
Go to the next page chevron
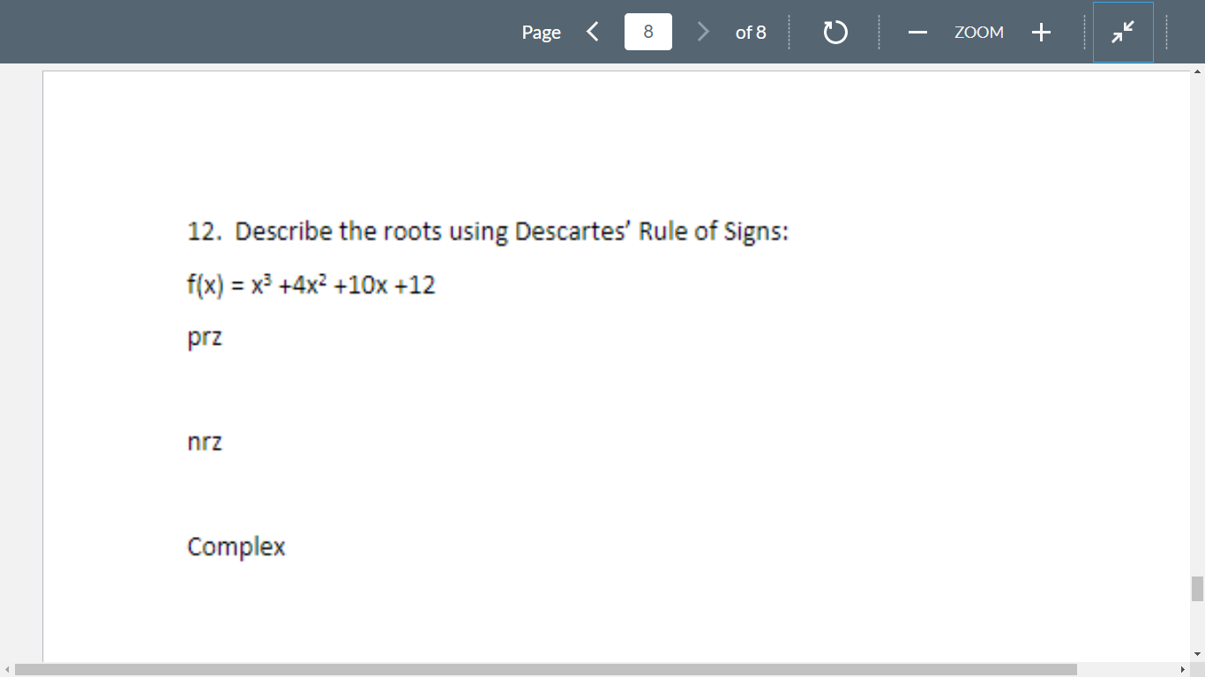coord(703,32)
